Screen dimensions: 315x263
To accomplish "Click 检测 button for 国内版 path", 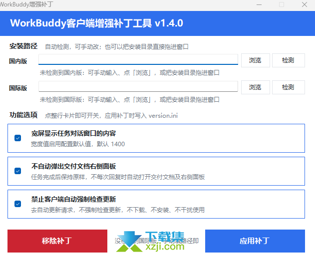I will pos(288,60).
